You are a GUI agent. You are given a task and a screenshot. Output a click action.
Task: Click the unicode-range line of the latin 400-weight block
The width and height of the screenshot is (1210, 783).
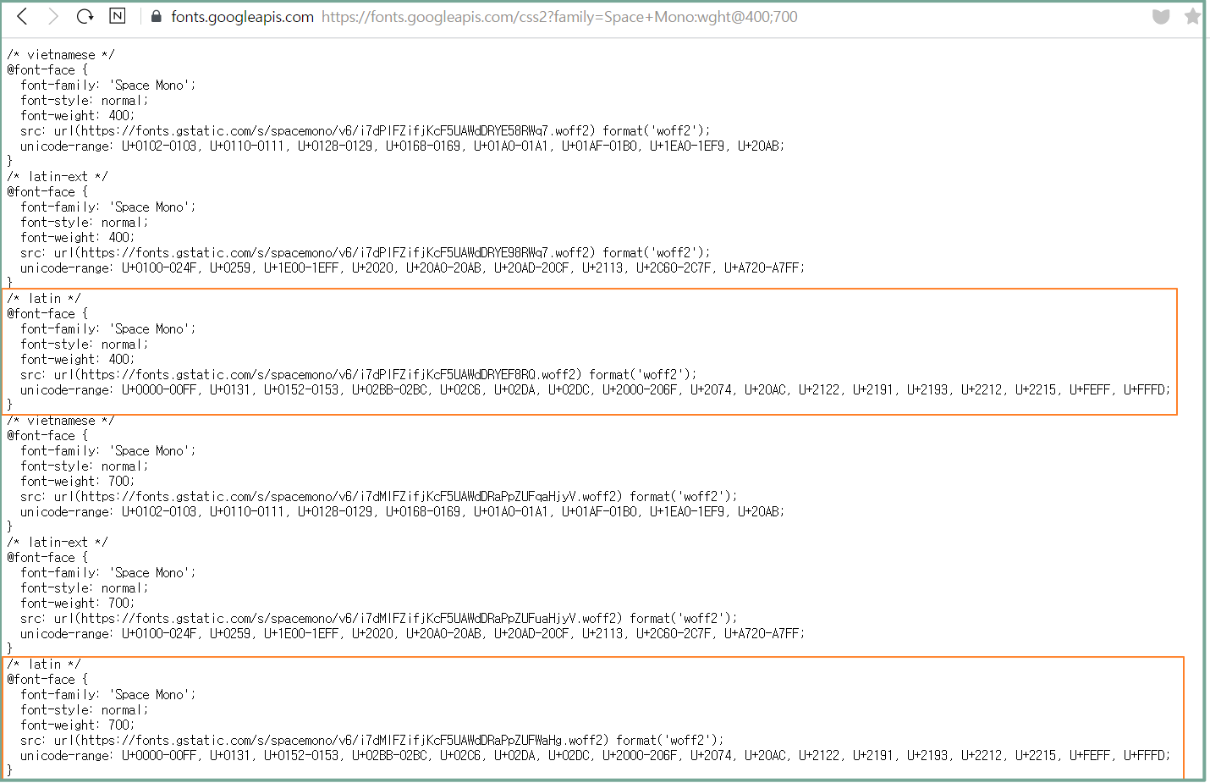coord(596,390)
